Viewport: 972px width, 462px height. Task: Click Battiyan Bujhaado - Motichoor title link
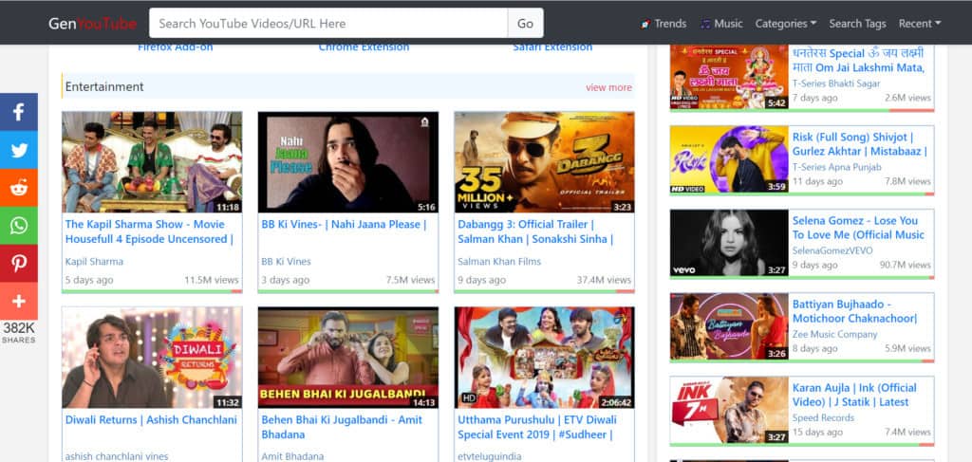click(x=854, y=311)
